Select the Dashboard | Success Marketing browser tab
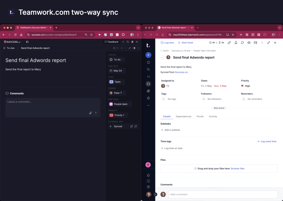 click(x=34, y=28)
